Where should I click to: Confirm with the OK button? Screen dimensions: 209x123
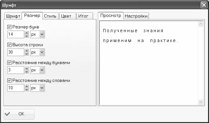pyautogui.click(x=19, y=114)
